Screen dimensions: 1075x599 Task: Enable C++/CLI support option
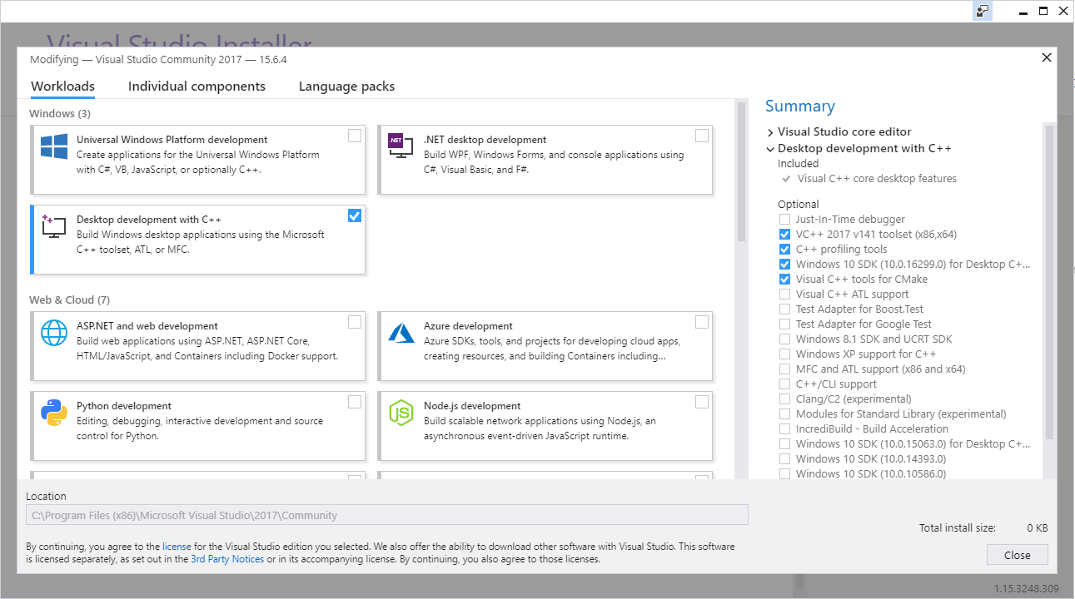pyautogui.click(x=784, y=384)
